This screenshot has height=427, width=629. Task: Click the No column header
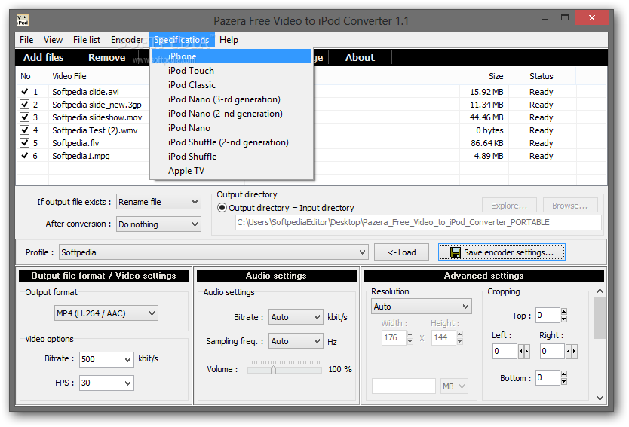click(26, 76)
